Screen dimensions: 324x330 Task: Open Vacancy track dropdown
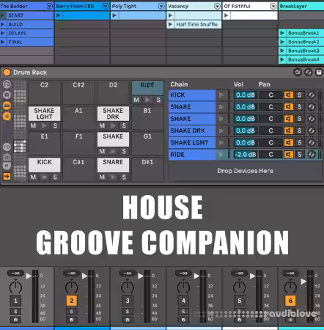pos(217,6)
